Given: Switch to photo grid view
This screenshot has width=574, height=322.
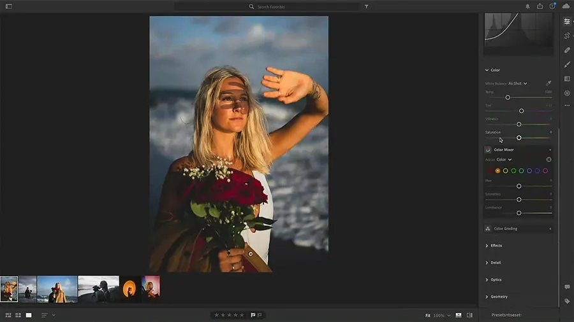Looking at the screenshot, I should (8, 315).
